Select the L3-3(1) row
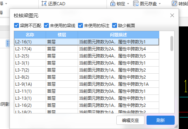The image size is (188, 129). (86, 63)
